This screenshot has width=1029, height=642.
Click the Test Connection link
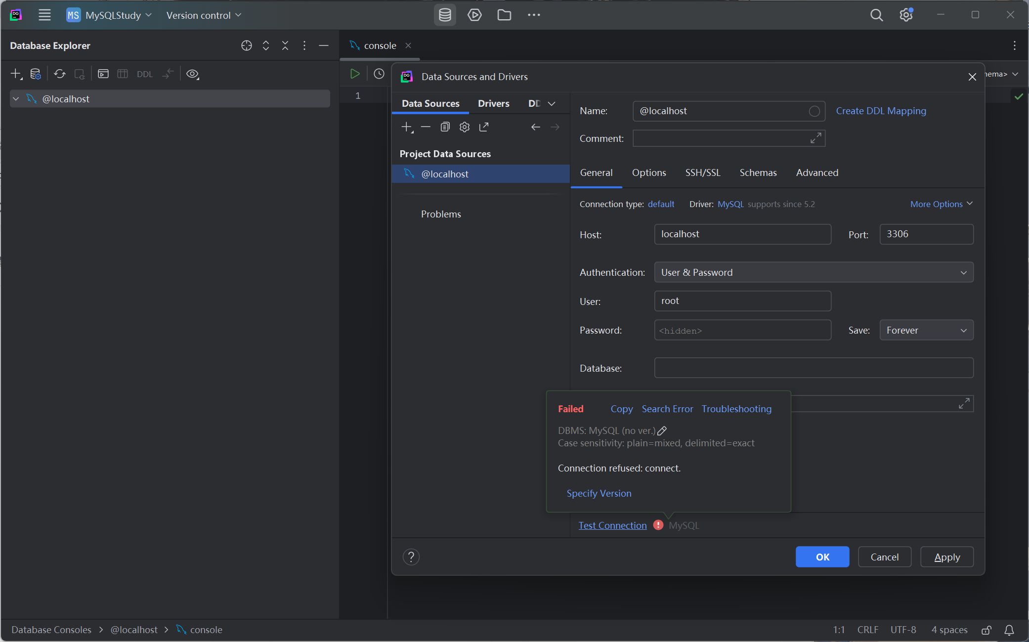(612, 525)
